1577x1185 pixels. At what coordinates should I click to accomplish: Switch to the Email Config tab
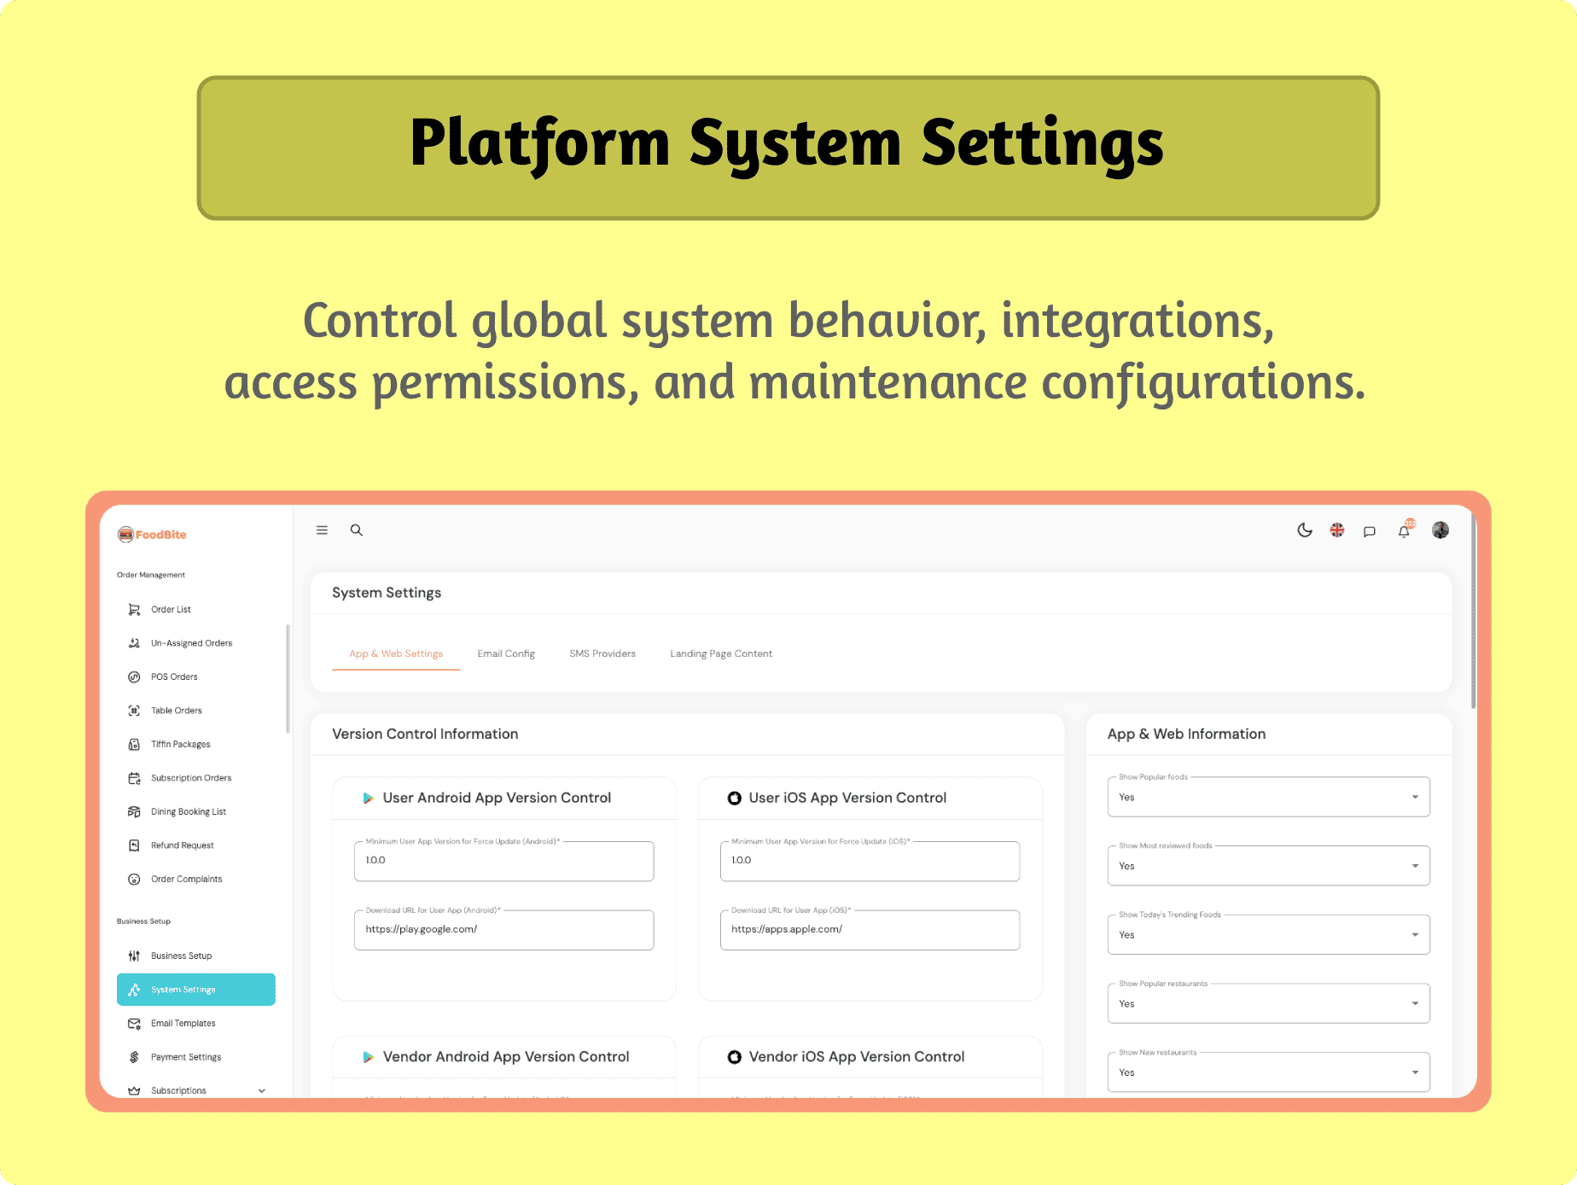coord(506,653)
